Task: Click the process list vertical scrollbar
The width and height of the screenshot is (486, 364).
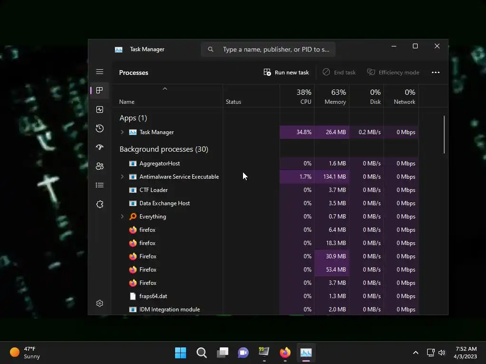Action: pyautogui.click(x=444, y=135)
